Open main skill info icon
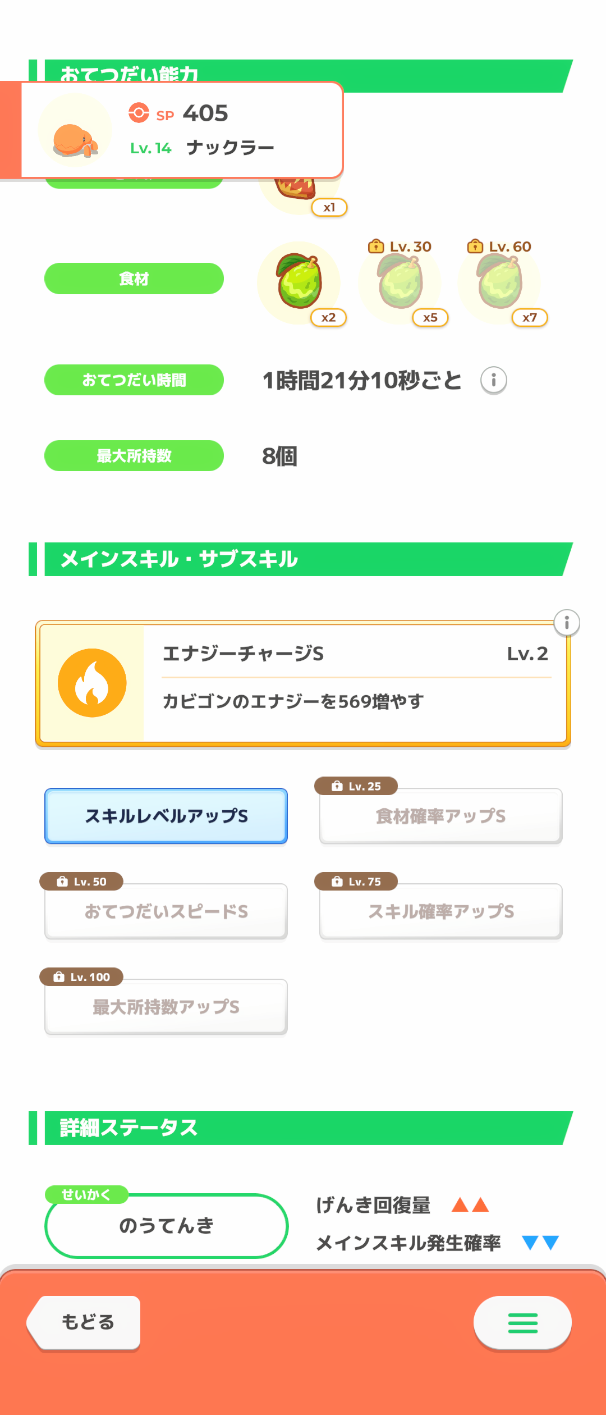This screenshot has height=1415, width=606. (x=567, y=623)
